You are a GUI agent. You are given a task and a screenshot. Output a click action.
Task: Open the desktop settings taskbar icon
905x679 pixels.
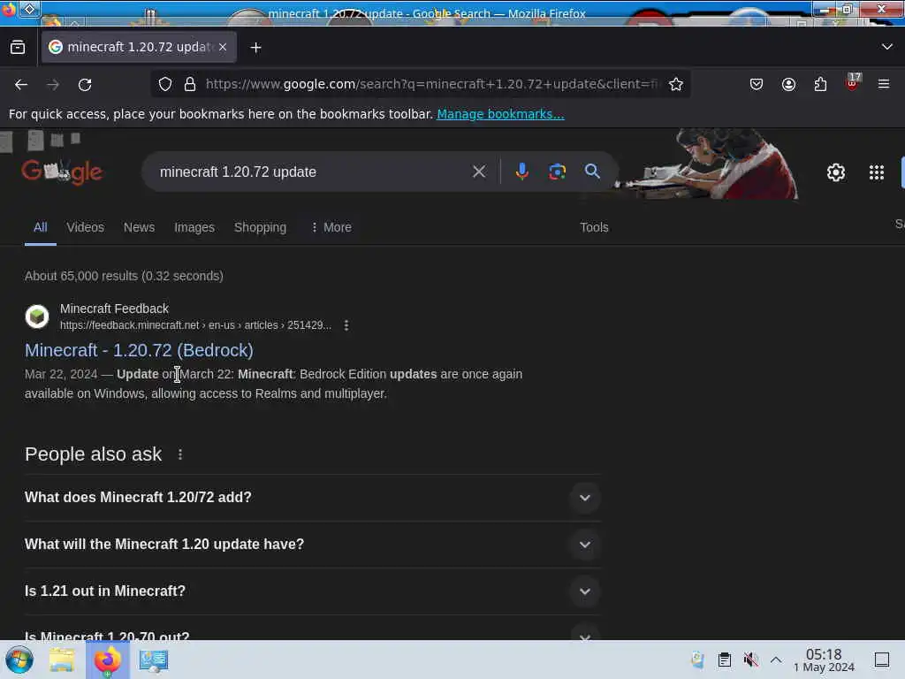pyautogui.click(x=154, y=660)
